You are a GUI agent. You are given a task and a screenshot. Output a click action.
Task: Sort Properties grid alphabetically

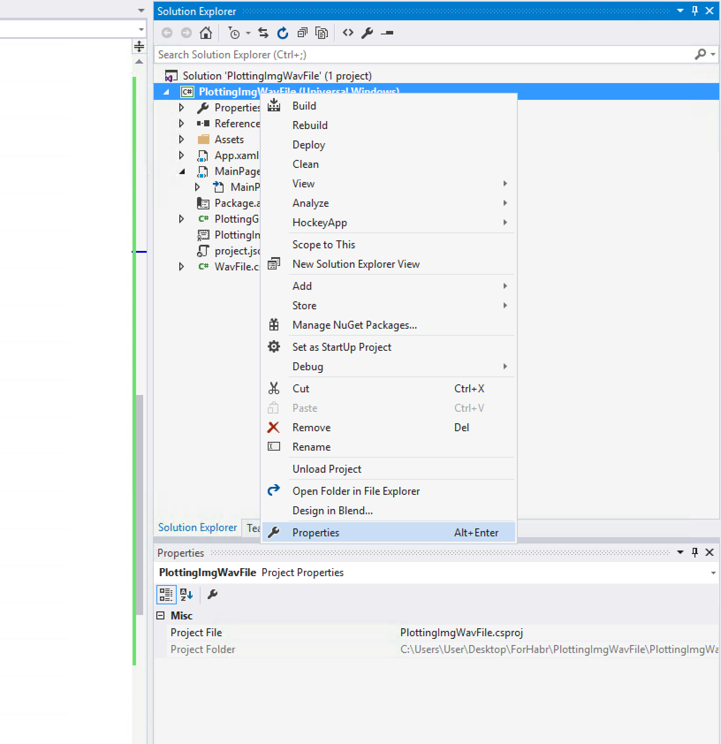[186, 595]
